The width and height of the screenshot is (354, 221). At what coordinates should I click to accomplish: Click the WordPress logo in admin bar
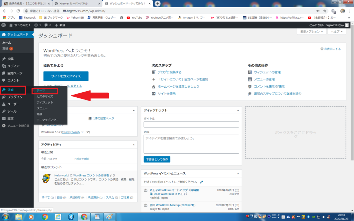[3, 25]
